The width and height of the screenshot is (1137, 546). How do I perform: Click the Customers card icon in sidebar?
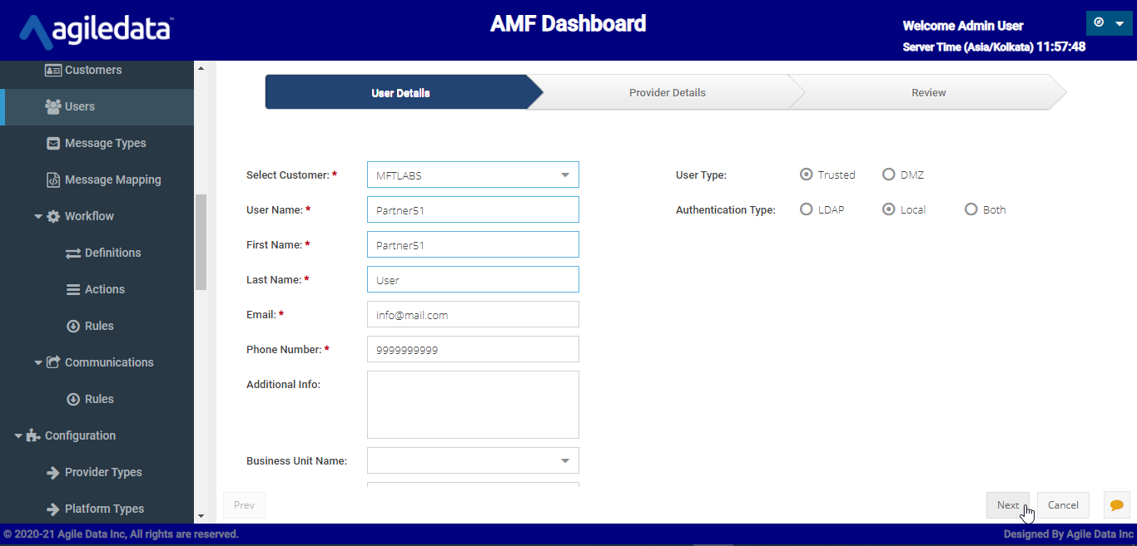pos(53,70)
